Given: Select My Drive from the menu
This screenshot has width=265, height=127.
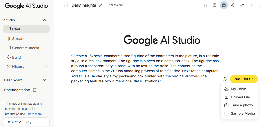Looking at the screenshot, I should (x=238, y=89).
